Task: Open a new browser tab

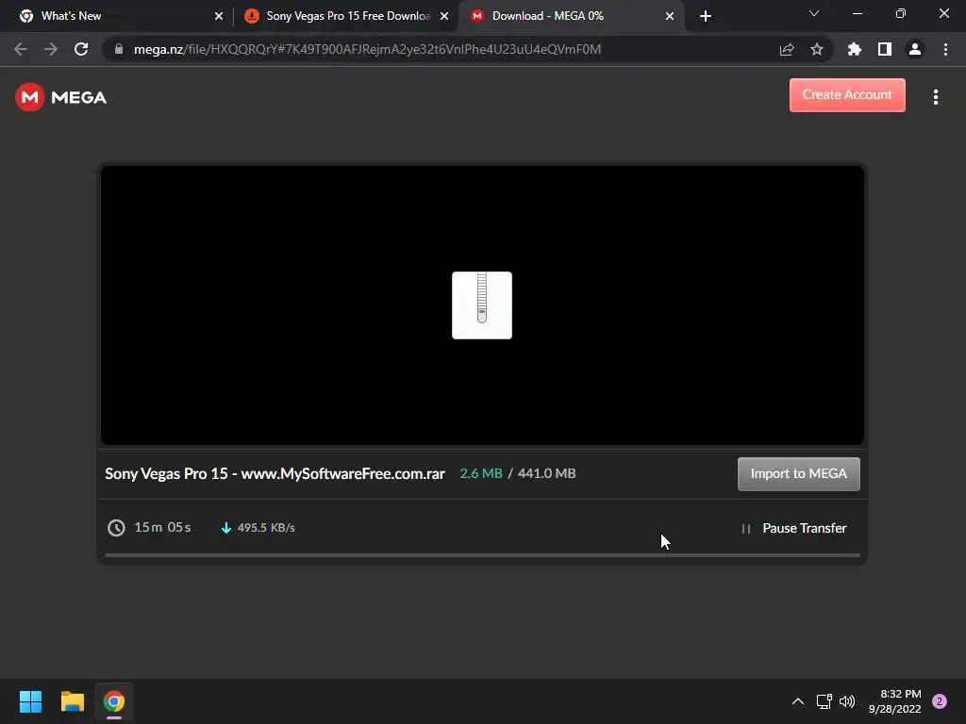Action: [x=706, y=16]
